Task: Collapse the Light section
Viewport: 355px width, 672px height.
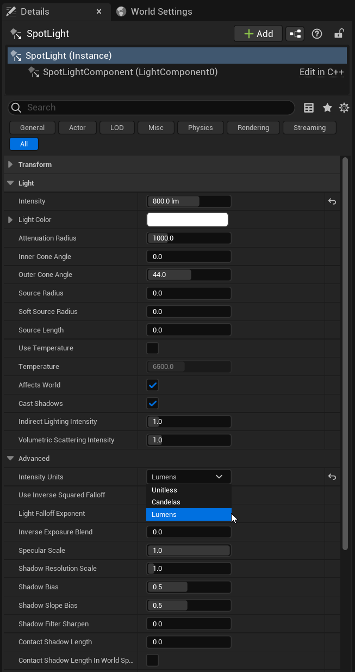Action: pos(10,183)
